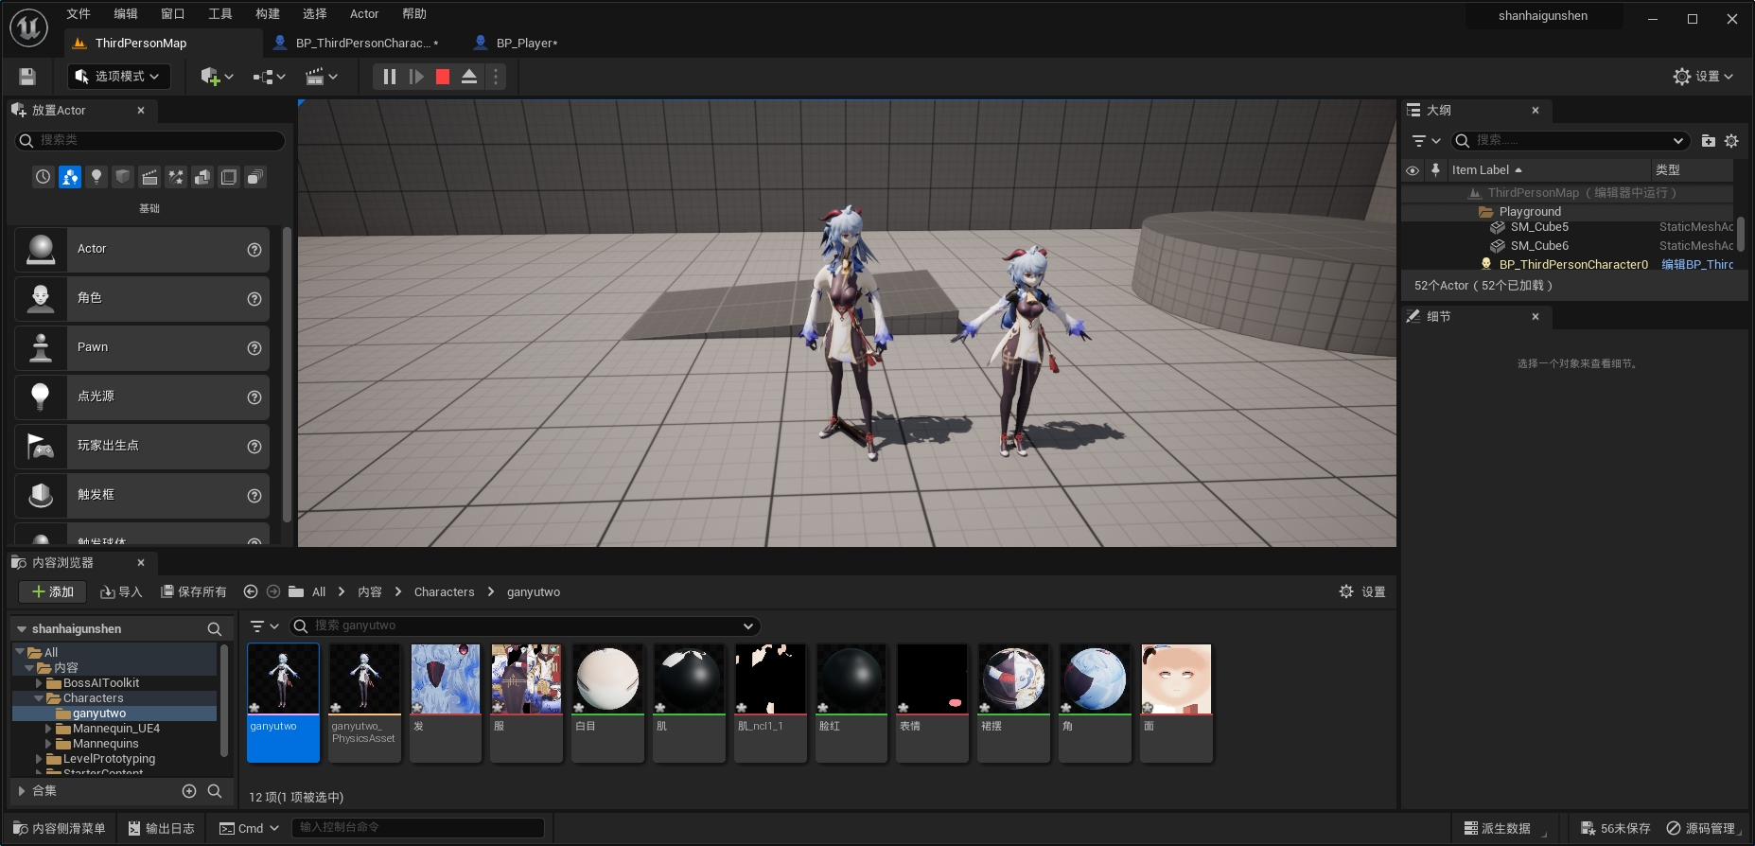The width and height of the screenshot is (1755, 846).
Task: Advance one frame with the step button
Action: tap(416, 77)
